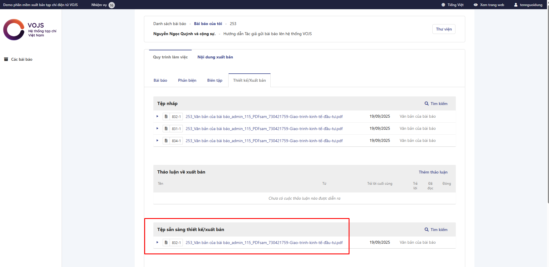Click the globe icon for Tiếng Việt
Screen dimensions: 549x267
click(x=443, y=5)
